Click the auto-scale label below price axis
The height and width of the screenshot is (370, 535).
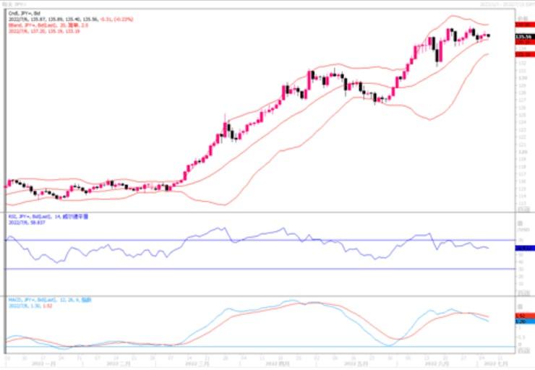[523, 207]
